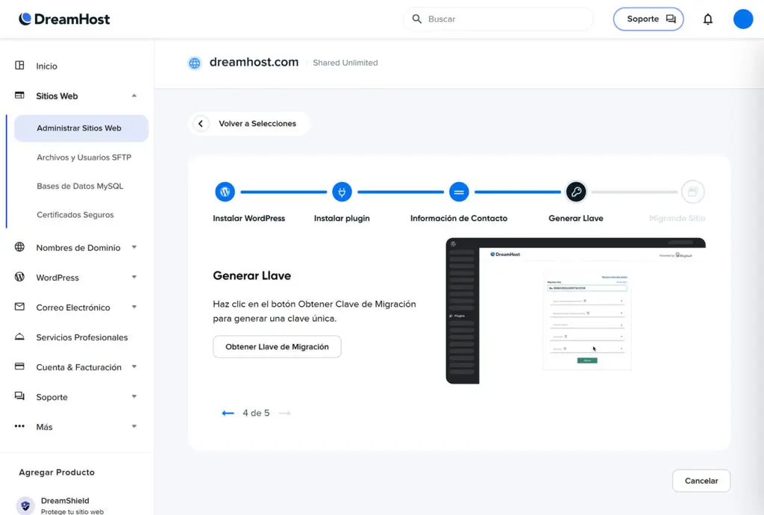Click the Soporte button in header

tap(648, 19)
